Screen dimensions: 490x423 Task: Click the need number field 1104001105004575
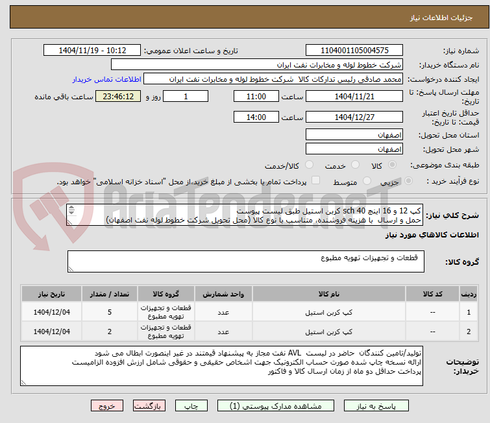tap(354, 51)
